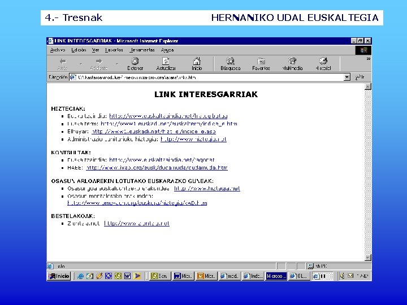Click the IE icon in the title bar
This screenshot has width=407, height=305.
pos(50,41)
